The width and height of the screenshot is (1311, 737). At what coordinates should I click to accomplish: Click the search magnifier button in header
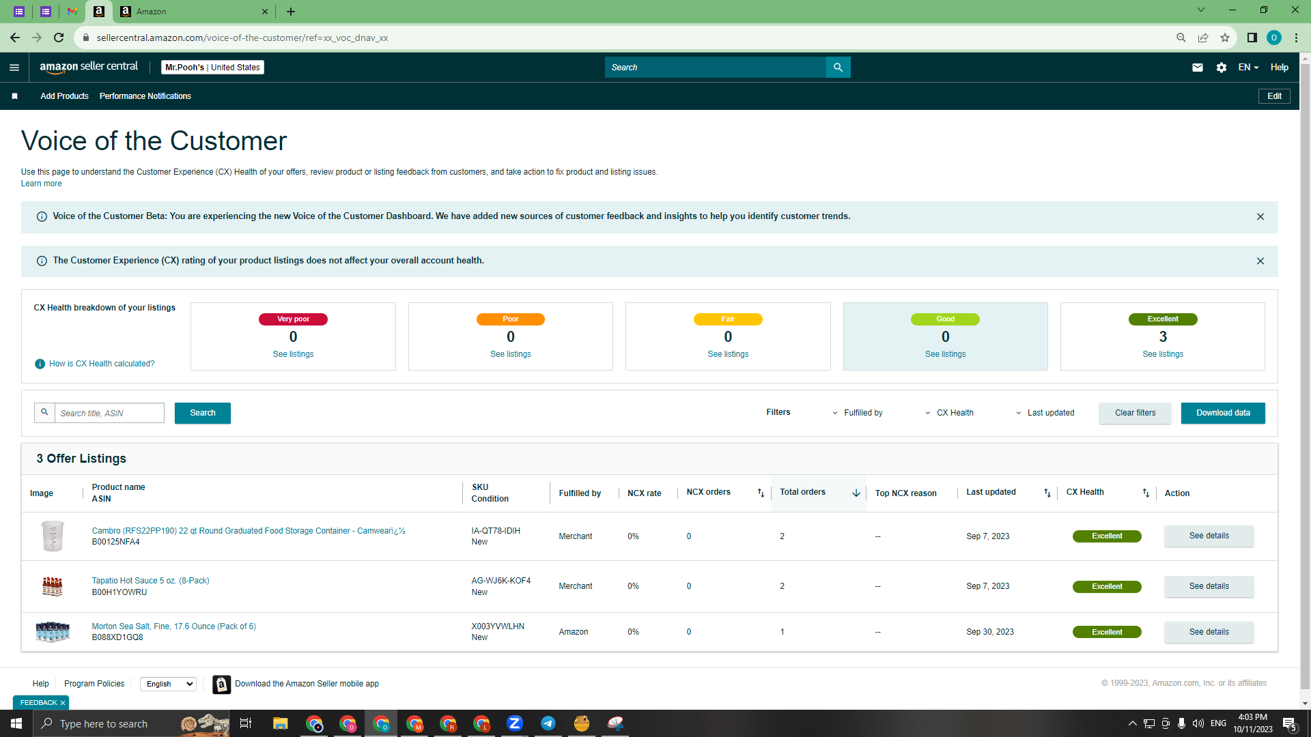pyautogui.click(x=838, y=68)
